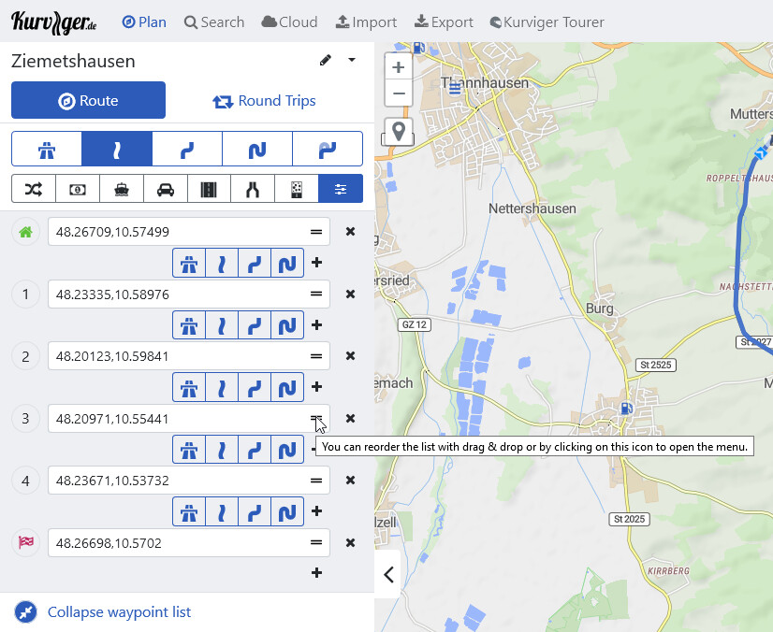Select fastest highway routing profile
The height and width of the screenshot is (632, 773).
click(x=47, y=149)
